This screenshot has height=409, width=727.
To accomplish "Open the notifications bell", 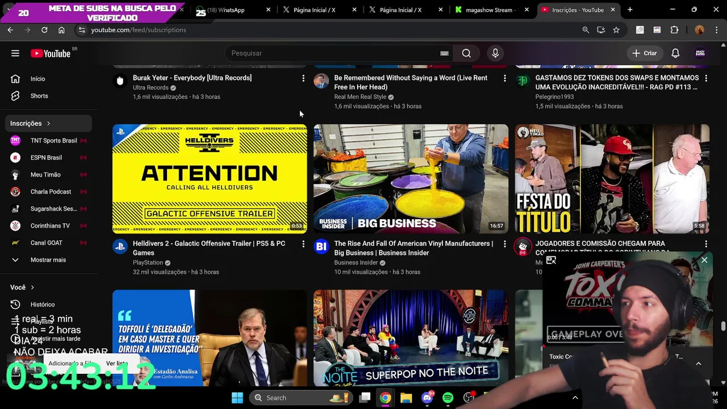I will pyautogui.click(x=675, y=53).
